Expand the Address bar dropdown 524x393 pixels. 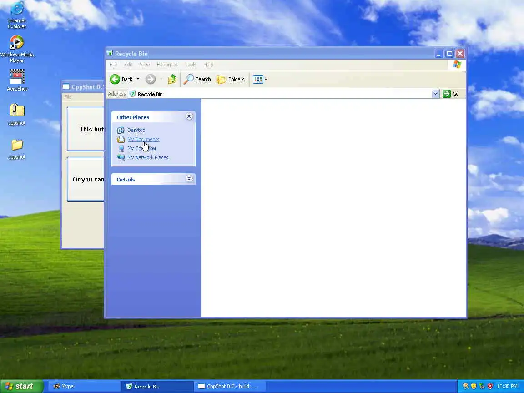click(x=435, y=94)
